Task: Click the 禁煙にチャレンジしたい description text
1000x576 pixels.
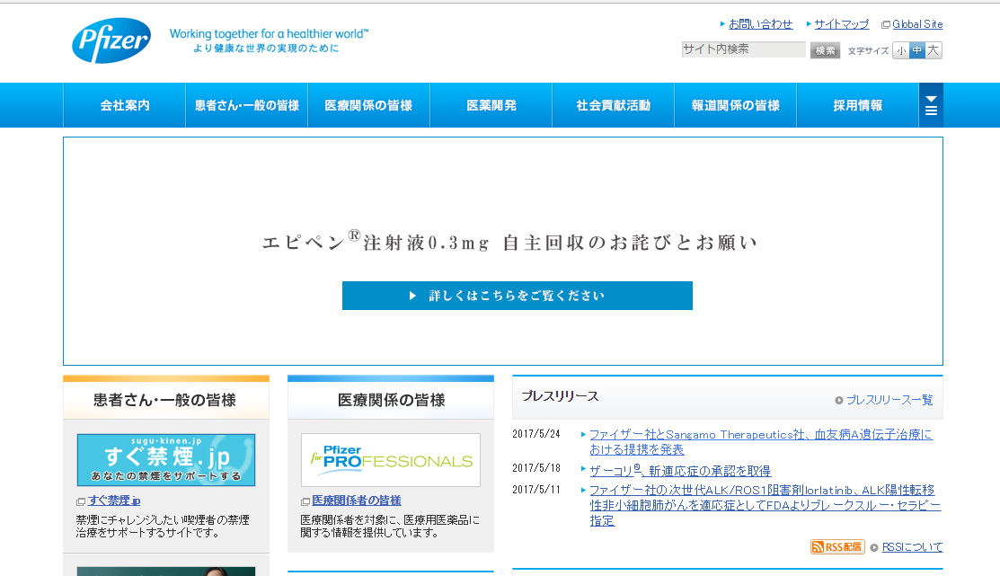Action: [x=163, y=527]
